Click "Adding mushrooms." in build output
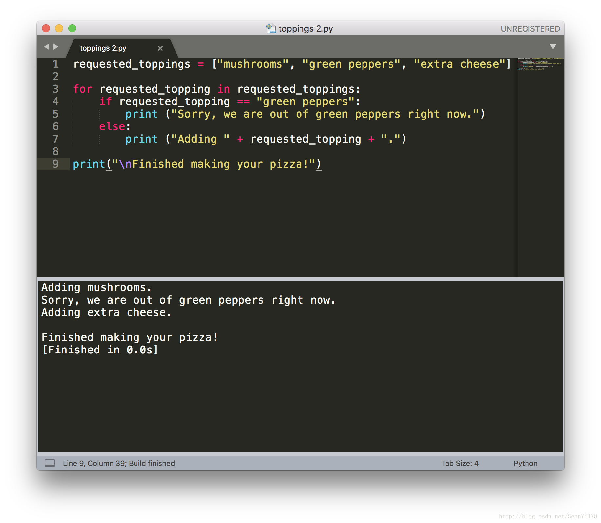 coord(96,287)
